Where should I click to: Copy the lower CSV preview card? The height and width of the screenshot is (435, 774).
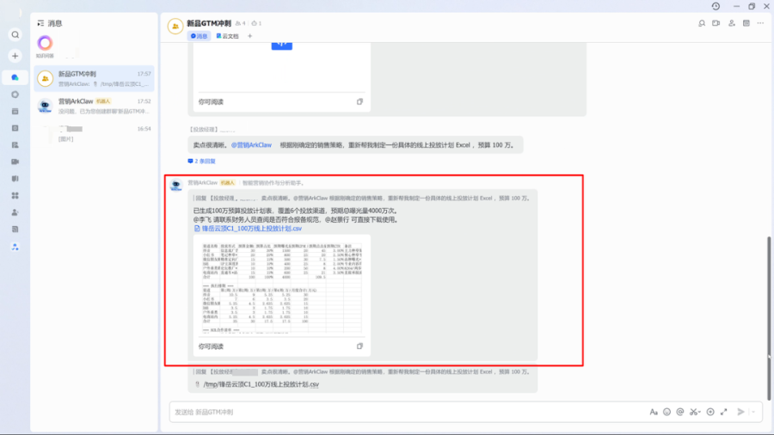(x=359, y=346)
